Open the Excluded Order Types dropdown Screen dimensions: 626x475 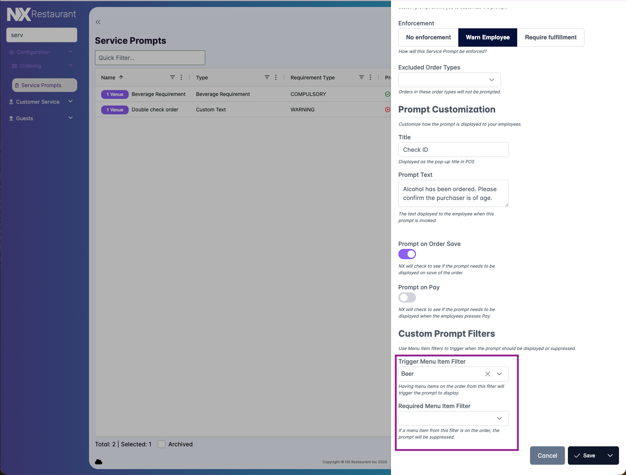[x=449, y=80]
